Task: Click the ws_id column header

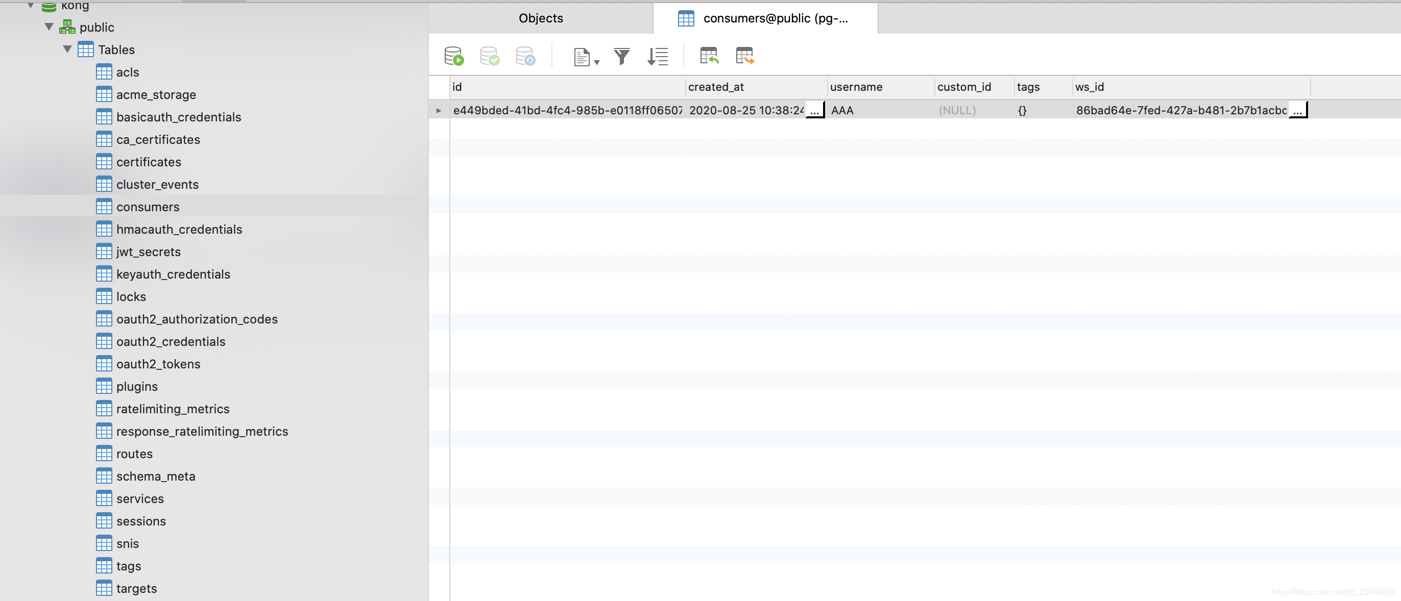Action: tap(1191, 87)
